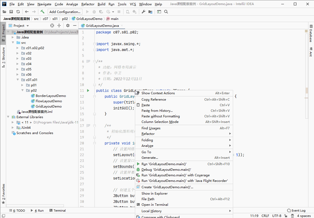Click the Save All toolbar icon
Viewport: 314px width, 218px height.
11,12
